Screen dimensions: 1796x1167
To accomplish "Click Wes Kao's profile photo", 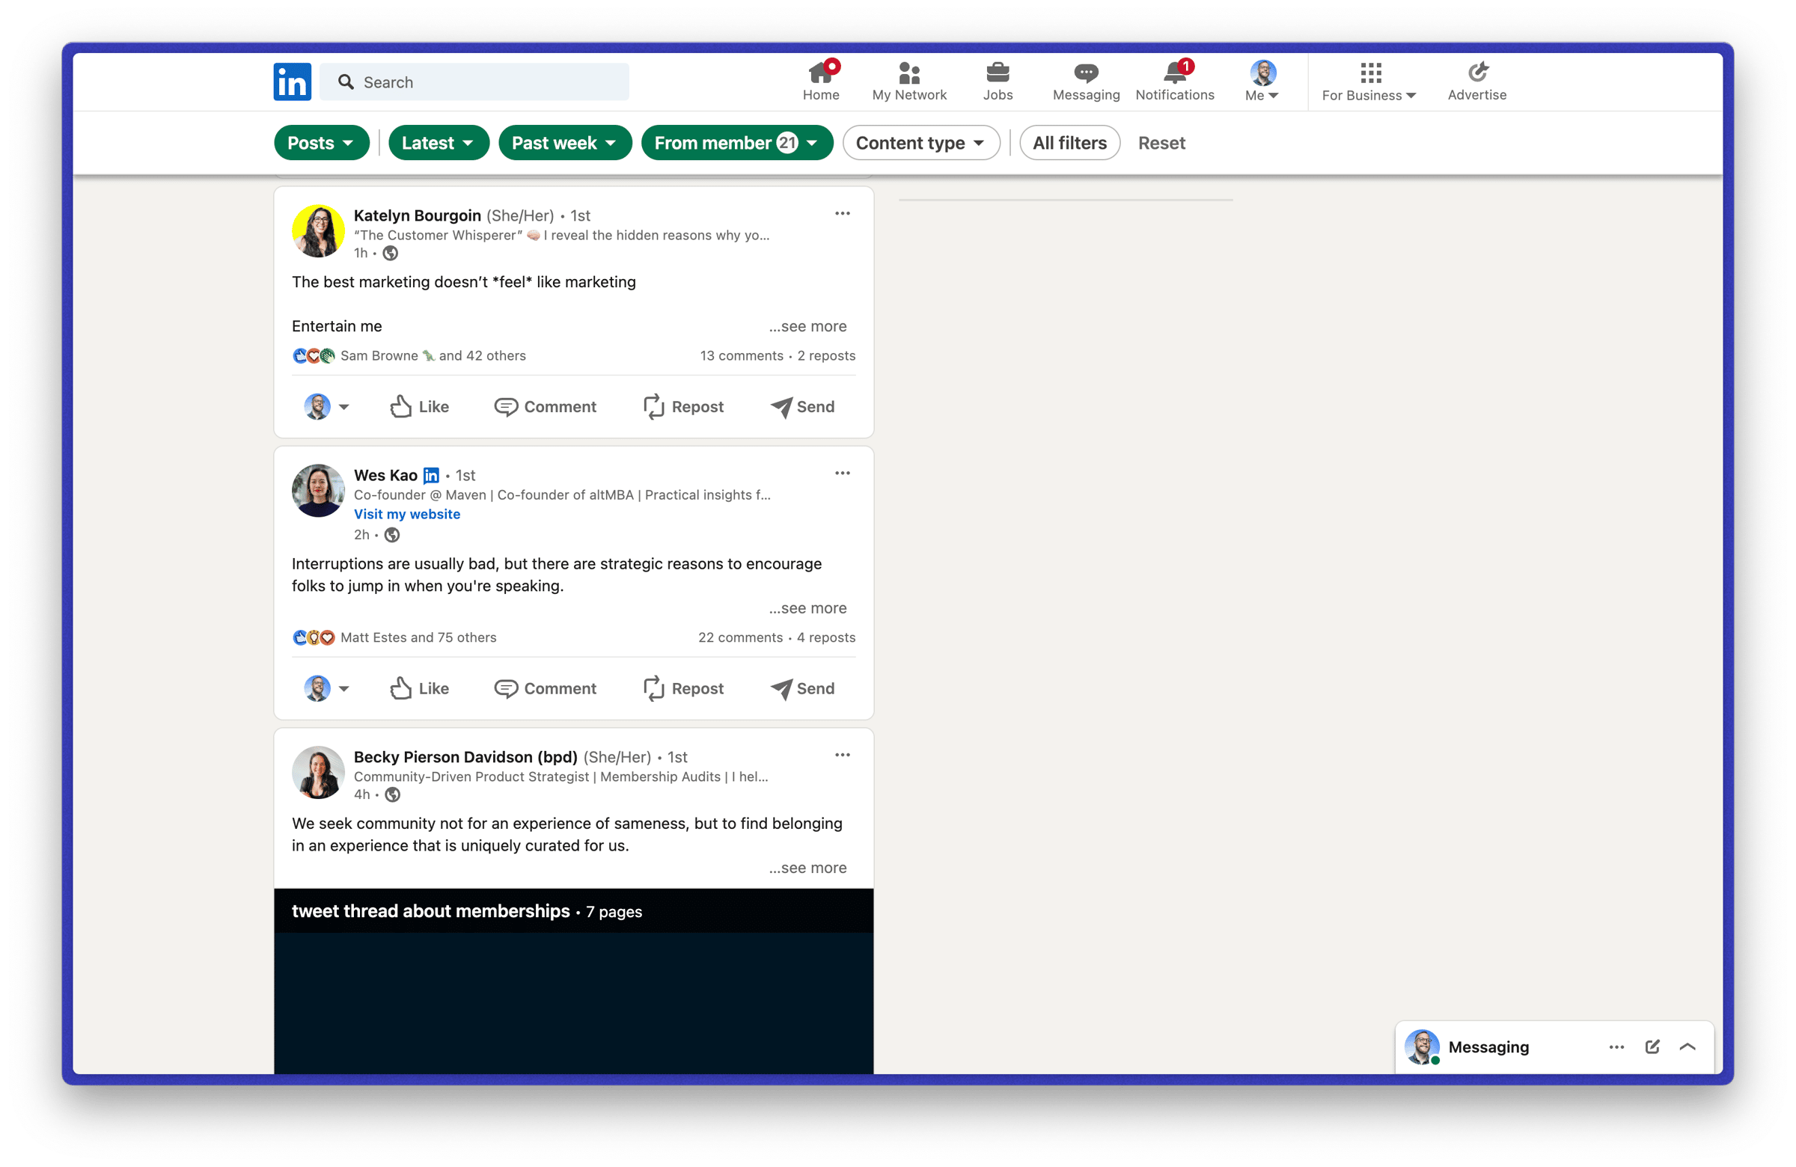I will [x=319, y=490].
